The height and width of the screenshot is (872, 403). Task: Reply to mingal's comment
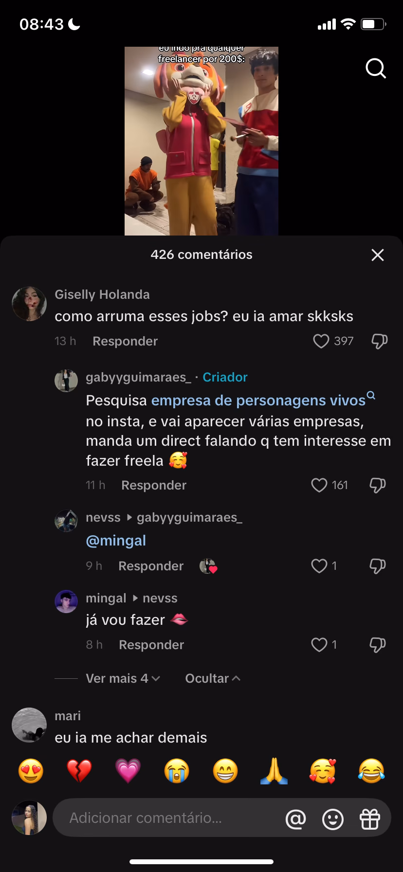(x=151, y=645)
